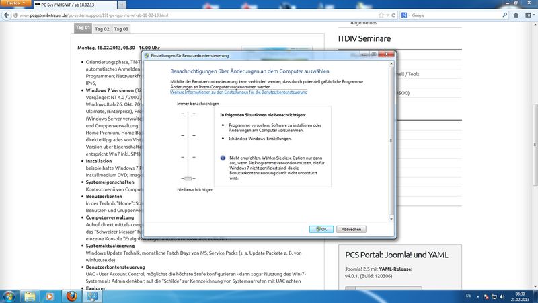Click the Systemaktualisierung bullet heading
The image size is (538, 303).
tap(110, 246)
